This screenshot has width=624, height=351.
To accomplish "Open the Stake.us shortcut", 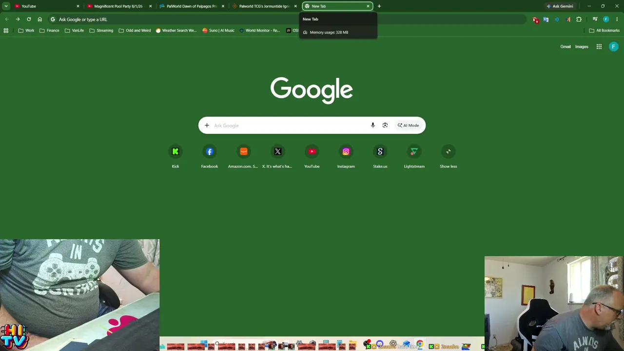I will pos(380,156).
